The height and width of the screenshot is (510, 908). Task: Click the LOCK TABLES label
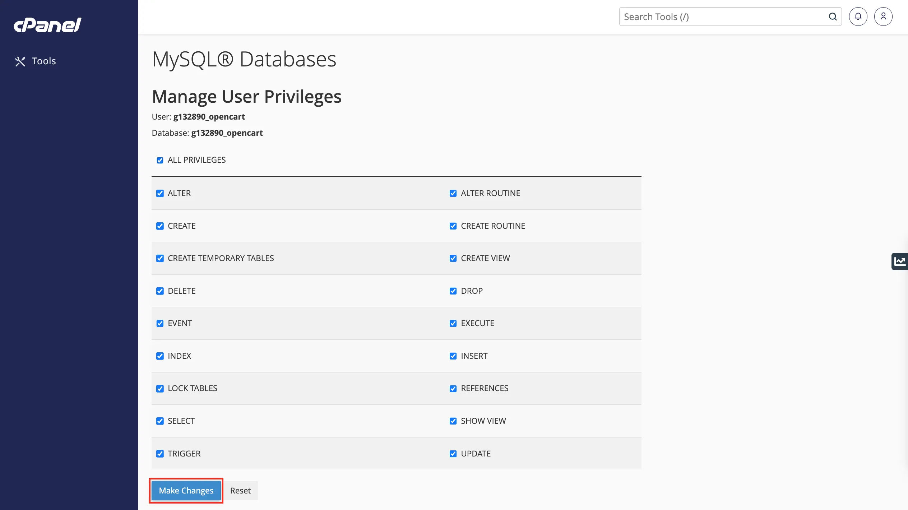pyautogui.click(x=193, y=389)
